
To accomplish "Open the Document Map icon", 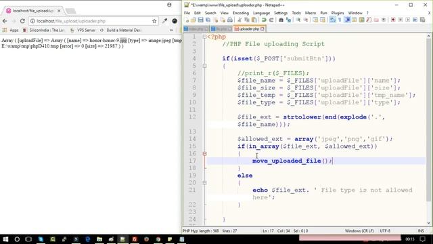I will 361,20.
